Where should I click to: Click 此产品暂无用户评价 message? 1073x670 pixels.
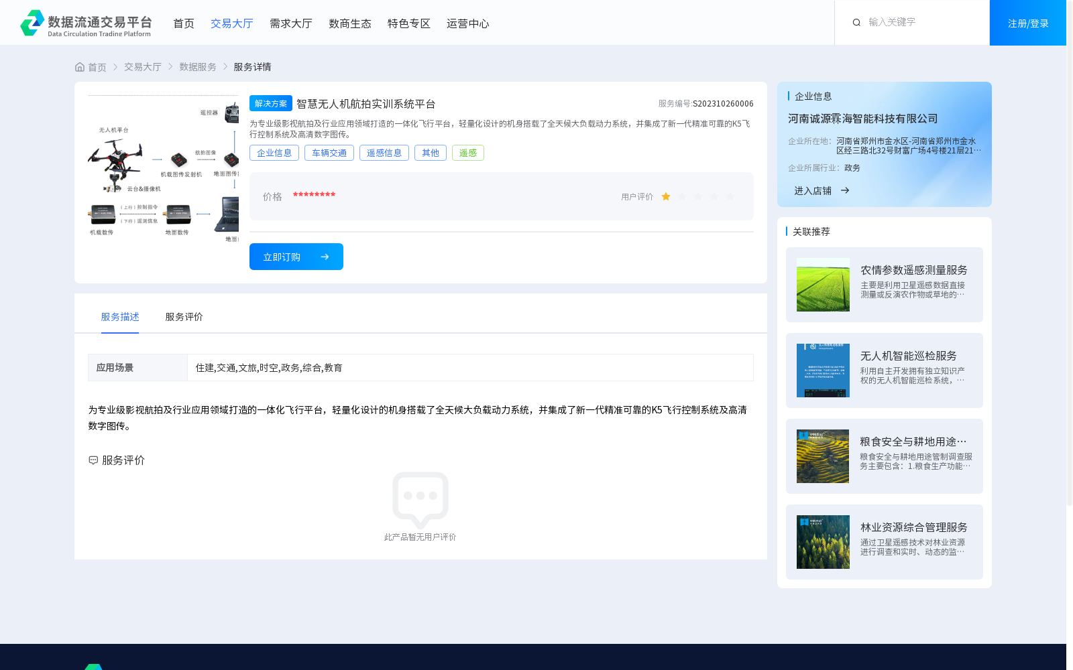click(x=420, y=537)
